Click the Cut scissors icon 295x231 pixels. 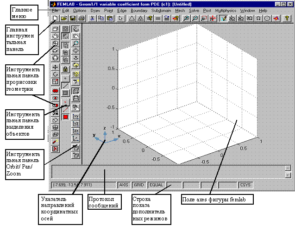click(92, 18)
